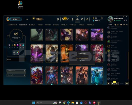Click the add RP plus button

click(102, 18)
